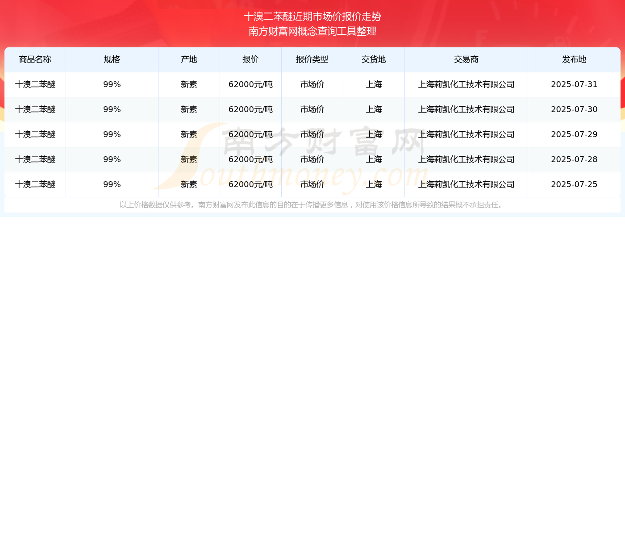Click 新素 origin in 2025-07-29 row
Image resolution: width=625 pixels, height=538 pixels.
[x=189, y=134]
